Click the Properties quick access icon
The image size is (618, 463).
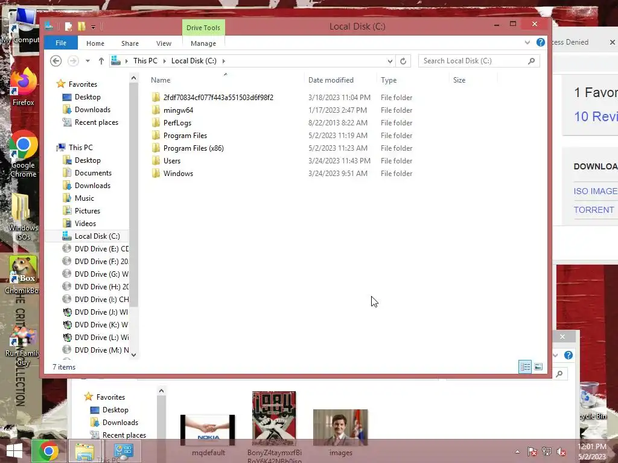[69, 27]
